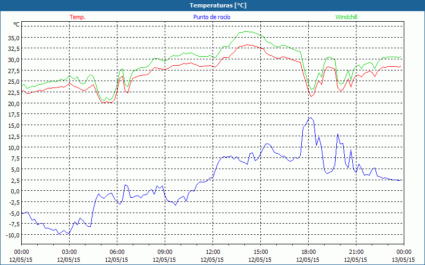Click the 12,5 y-axis value
Viewport: 425px width, 265px height.
pos(14,137)
